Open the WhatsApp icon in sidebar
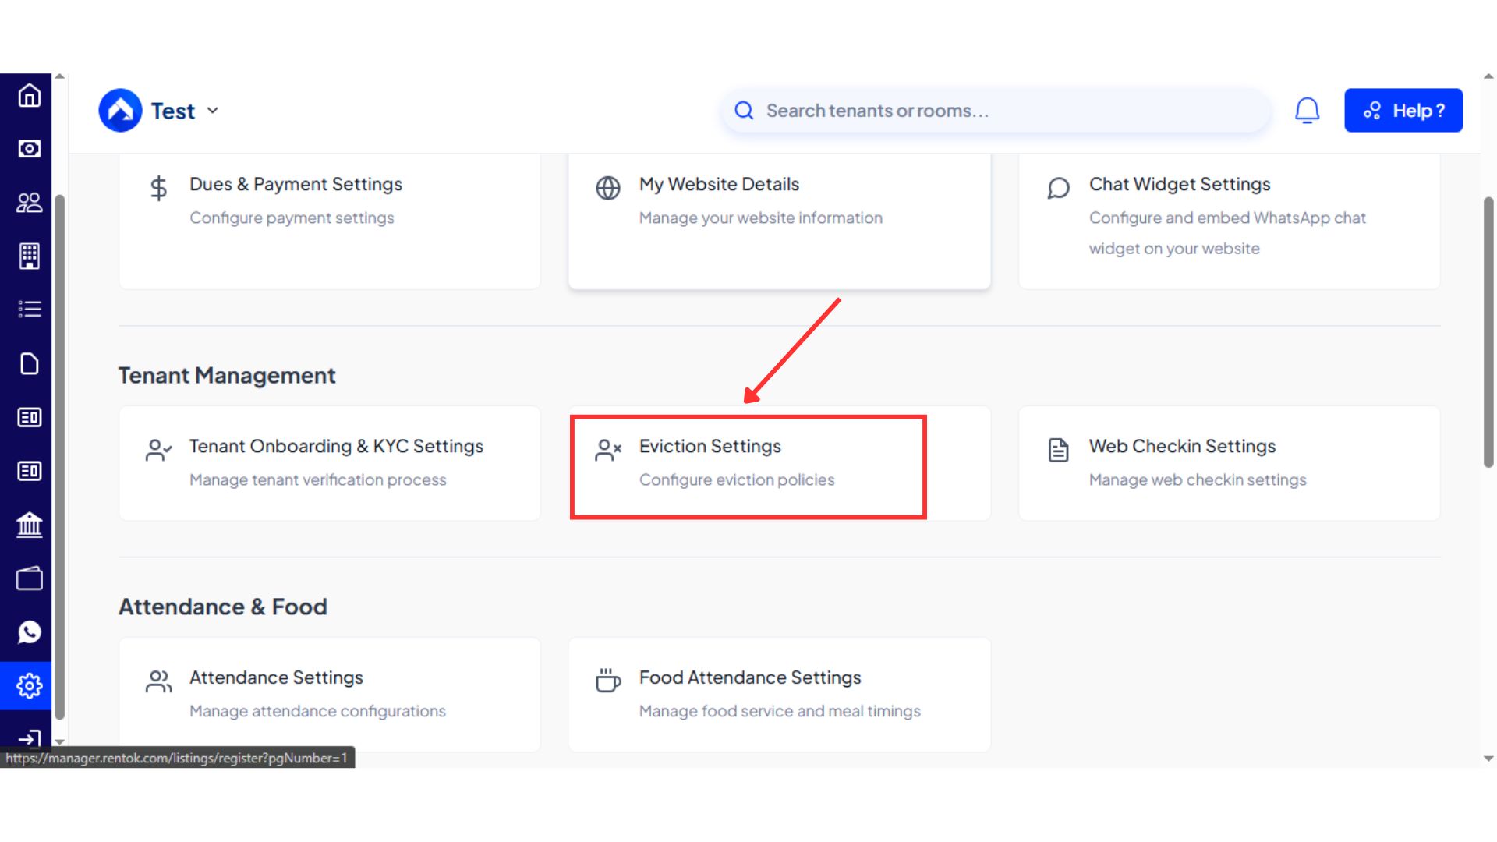1497x842 pixels. (x=29, y=632)
